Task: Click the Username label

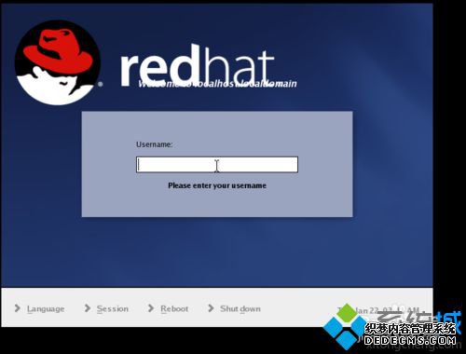Action: coord(154,144)
